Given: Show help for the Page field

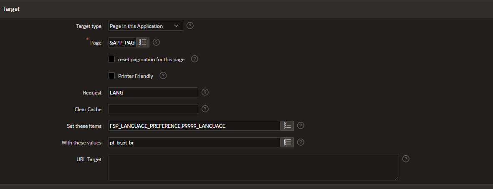Looking at the screenshot, I should pos(156,42).
